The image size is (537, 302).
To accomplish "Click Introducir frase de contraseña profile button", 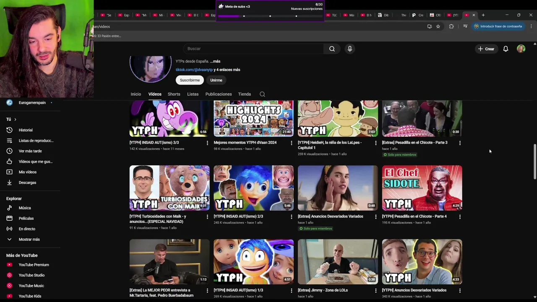I will [498, 26].
